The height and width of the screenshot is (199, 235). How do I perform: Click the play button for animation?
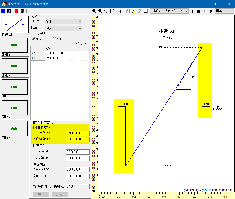[x=193, y=11]
